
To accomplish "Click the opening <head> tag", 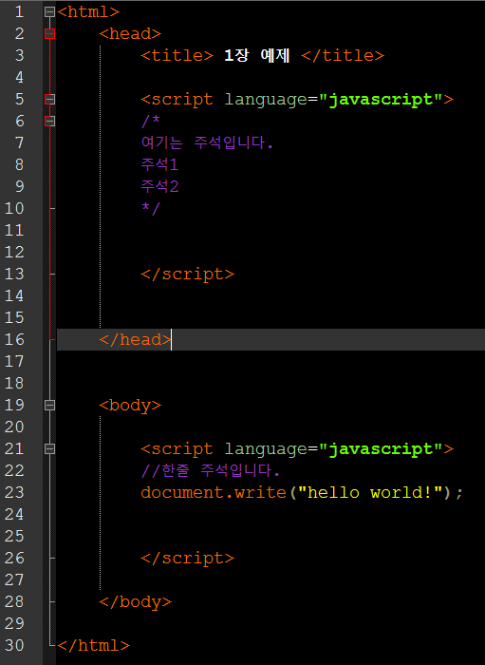I will [x=130, y=34].
